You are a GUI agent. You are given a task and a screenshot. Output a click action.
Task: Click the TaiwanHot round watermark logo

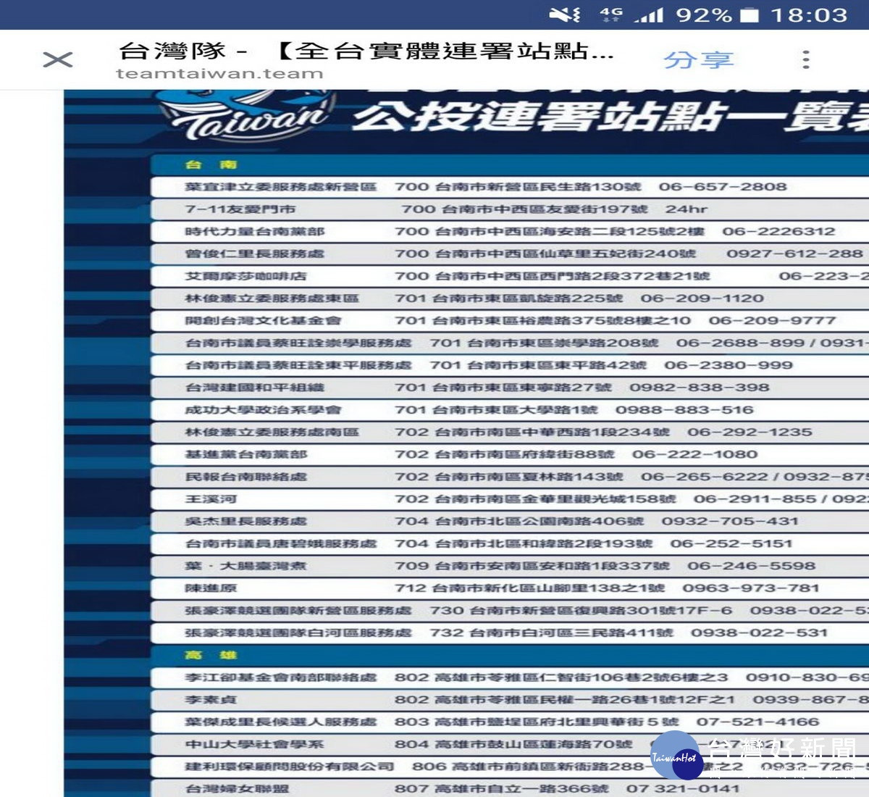[674, 756]
